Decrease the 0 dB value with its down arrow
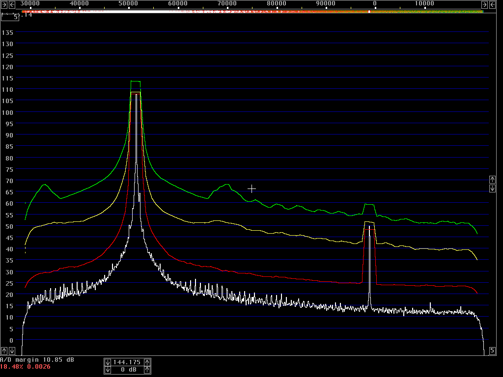This screenshot has width=503, height=377. (x=108, y=370)
